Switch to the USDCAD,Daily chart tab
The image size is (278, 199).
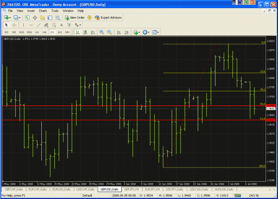199,189
